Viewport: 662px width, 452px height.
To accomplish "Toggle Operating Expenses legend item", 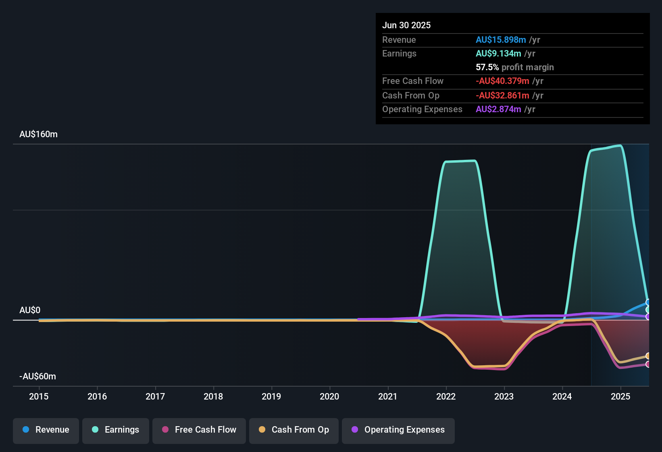I will point(398,431).
